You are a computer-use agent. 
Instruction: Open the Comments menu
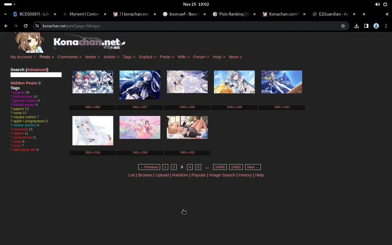[68, 57]
